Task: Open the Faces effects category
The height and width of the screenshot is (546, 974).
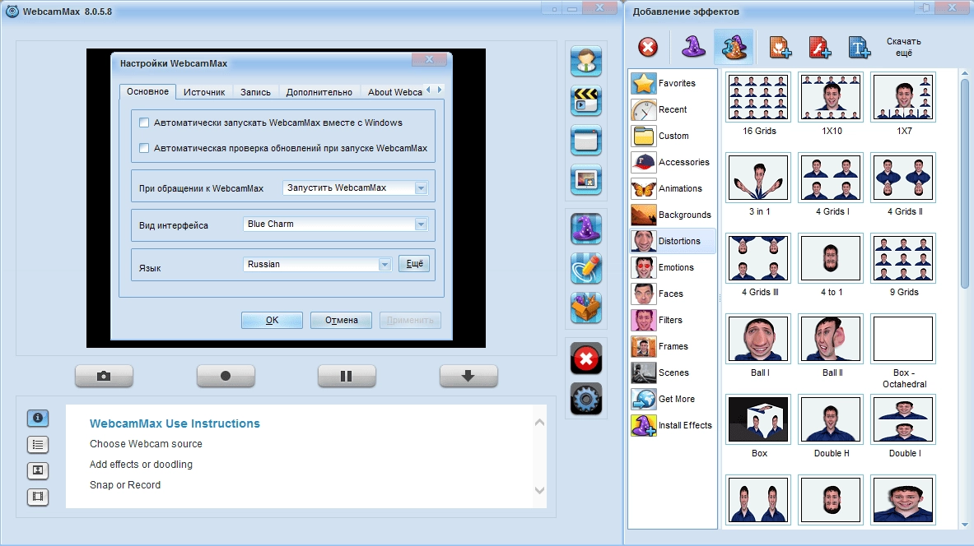Action: tap(672, 294)
